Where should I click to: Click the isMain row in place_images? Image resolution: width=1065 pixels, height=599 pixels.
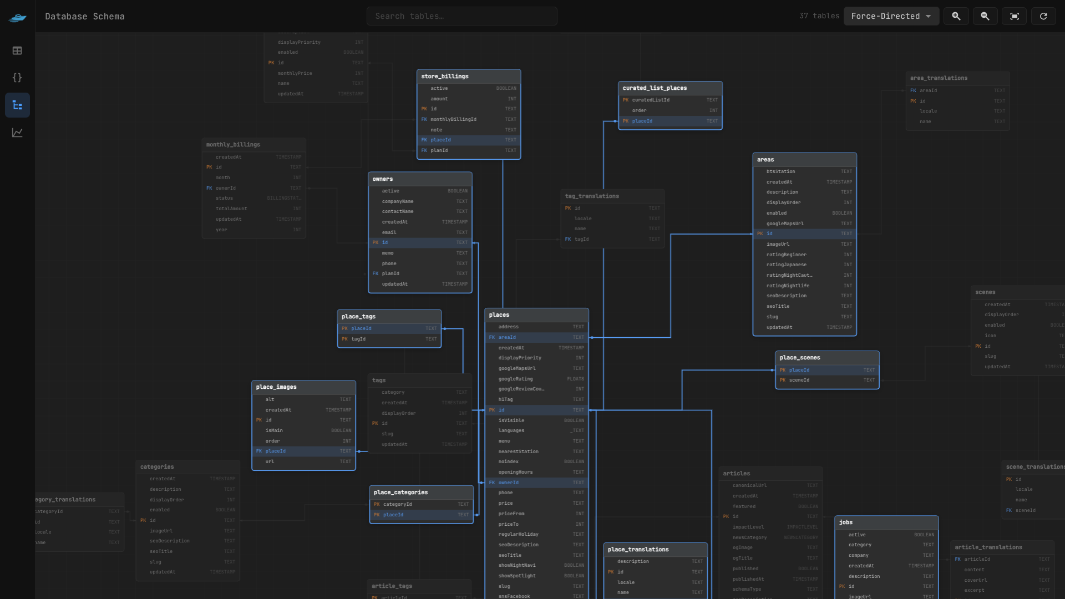tap(303, 430)
